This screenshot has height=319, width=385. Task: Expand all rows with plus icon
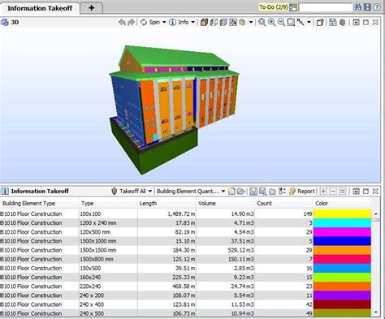[323, 192]
